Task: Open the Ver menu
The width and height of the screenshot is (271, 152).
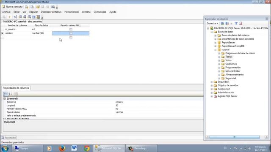Action: [x=25, y=12]
